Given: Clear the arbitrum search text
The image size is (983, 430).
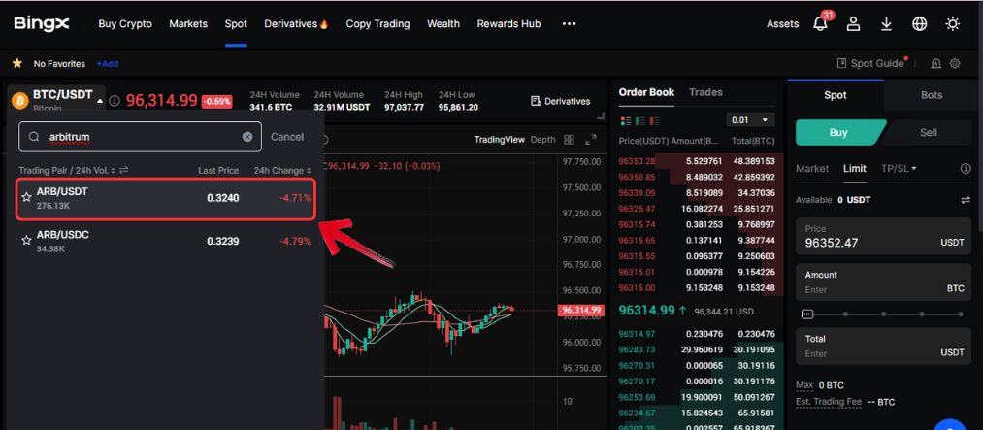Looking at the screenshot, I should click(247, 137).
